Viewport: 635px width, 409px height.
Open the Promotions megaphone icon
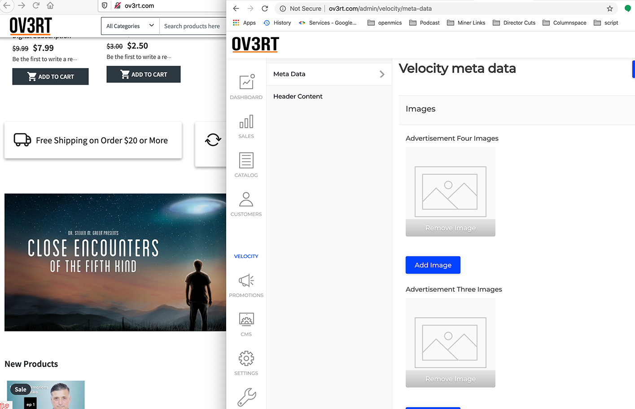tap(246, 281)
